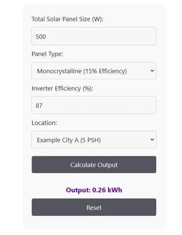Click the chevron arrow on Example City A dropdown
Viewport: 182px width, 235px height.
tap(152, 139)
